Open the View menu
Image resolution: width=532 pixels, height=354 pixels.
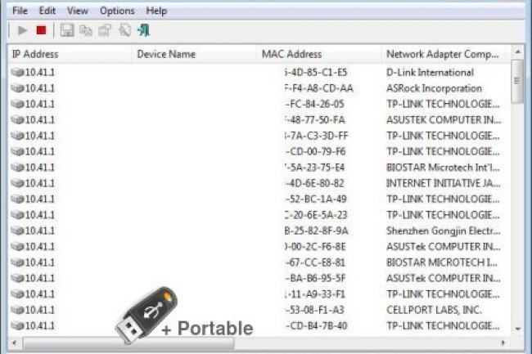click(x=78, y=11)
